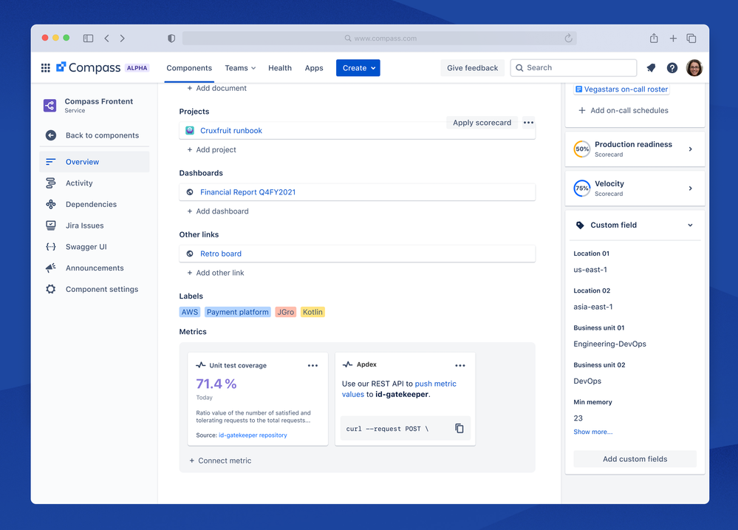Click the Compass Frontent service icon
Viewport: 738px width, 530px height.
click(x=50, y=105)
